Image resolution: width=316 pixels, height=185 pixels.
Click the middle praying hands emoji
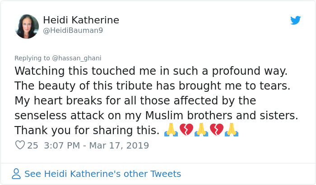click(201, 130)
